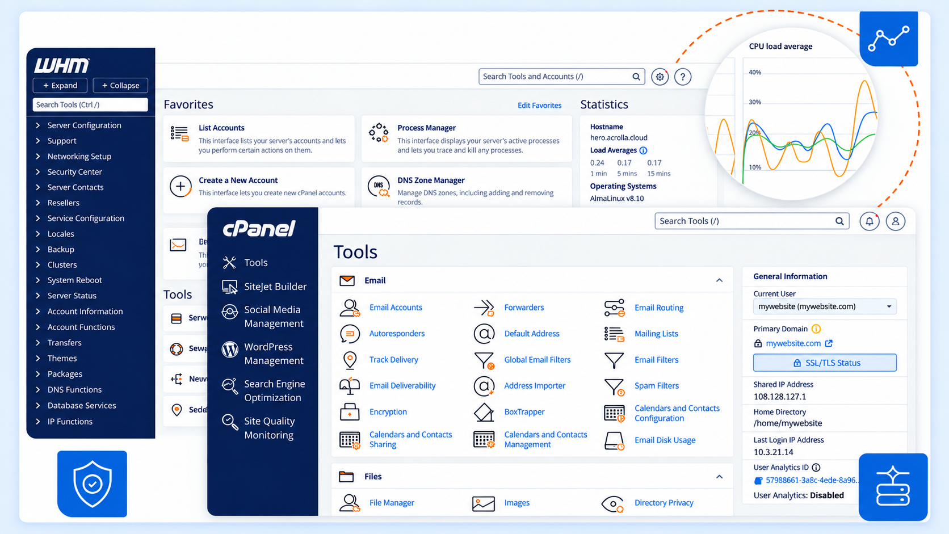
Task: Click the Track Delivery pin icon
Action: 350,360
